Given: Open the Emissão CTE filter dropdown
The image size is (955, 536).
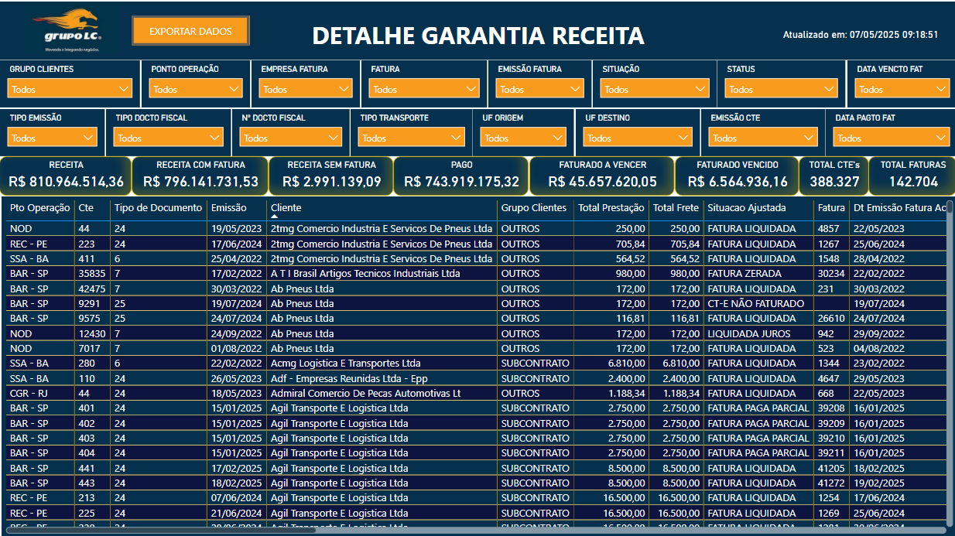Looking at the screenshot, I should 764,138.
